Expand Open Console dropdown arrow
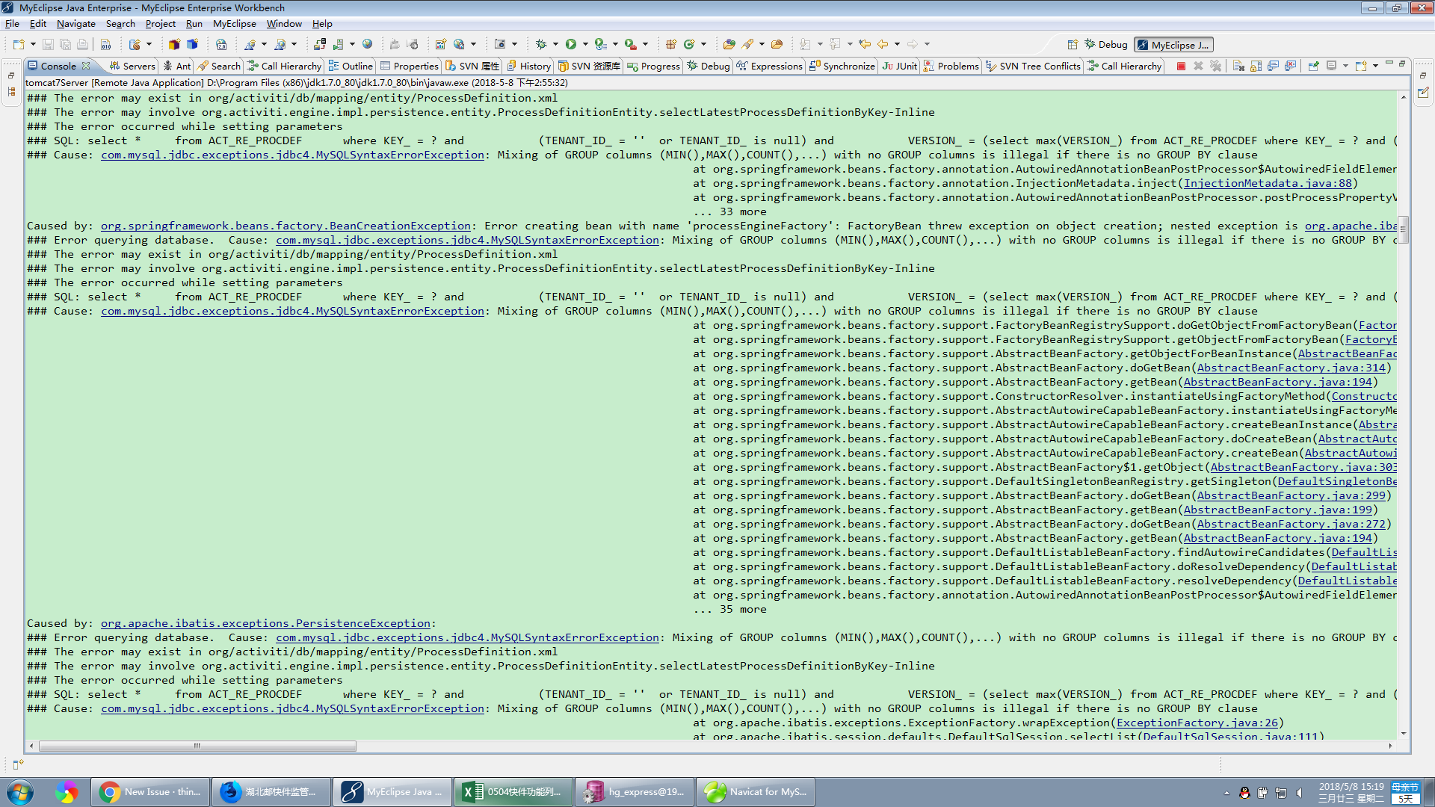The width and height of the screenshot is (1435, 807). (1375, 67)
